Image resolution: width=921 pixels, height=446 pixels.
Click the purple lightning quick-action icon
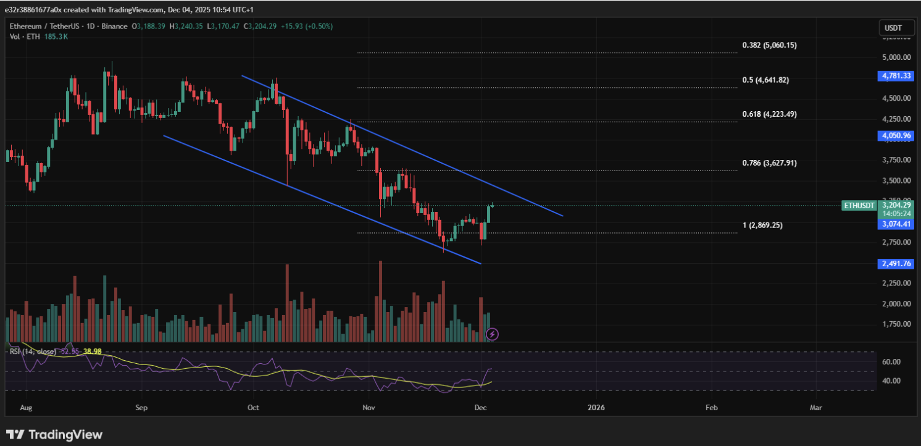[x=492, y=334]
